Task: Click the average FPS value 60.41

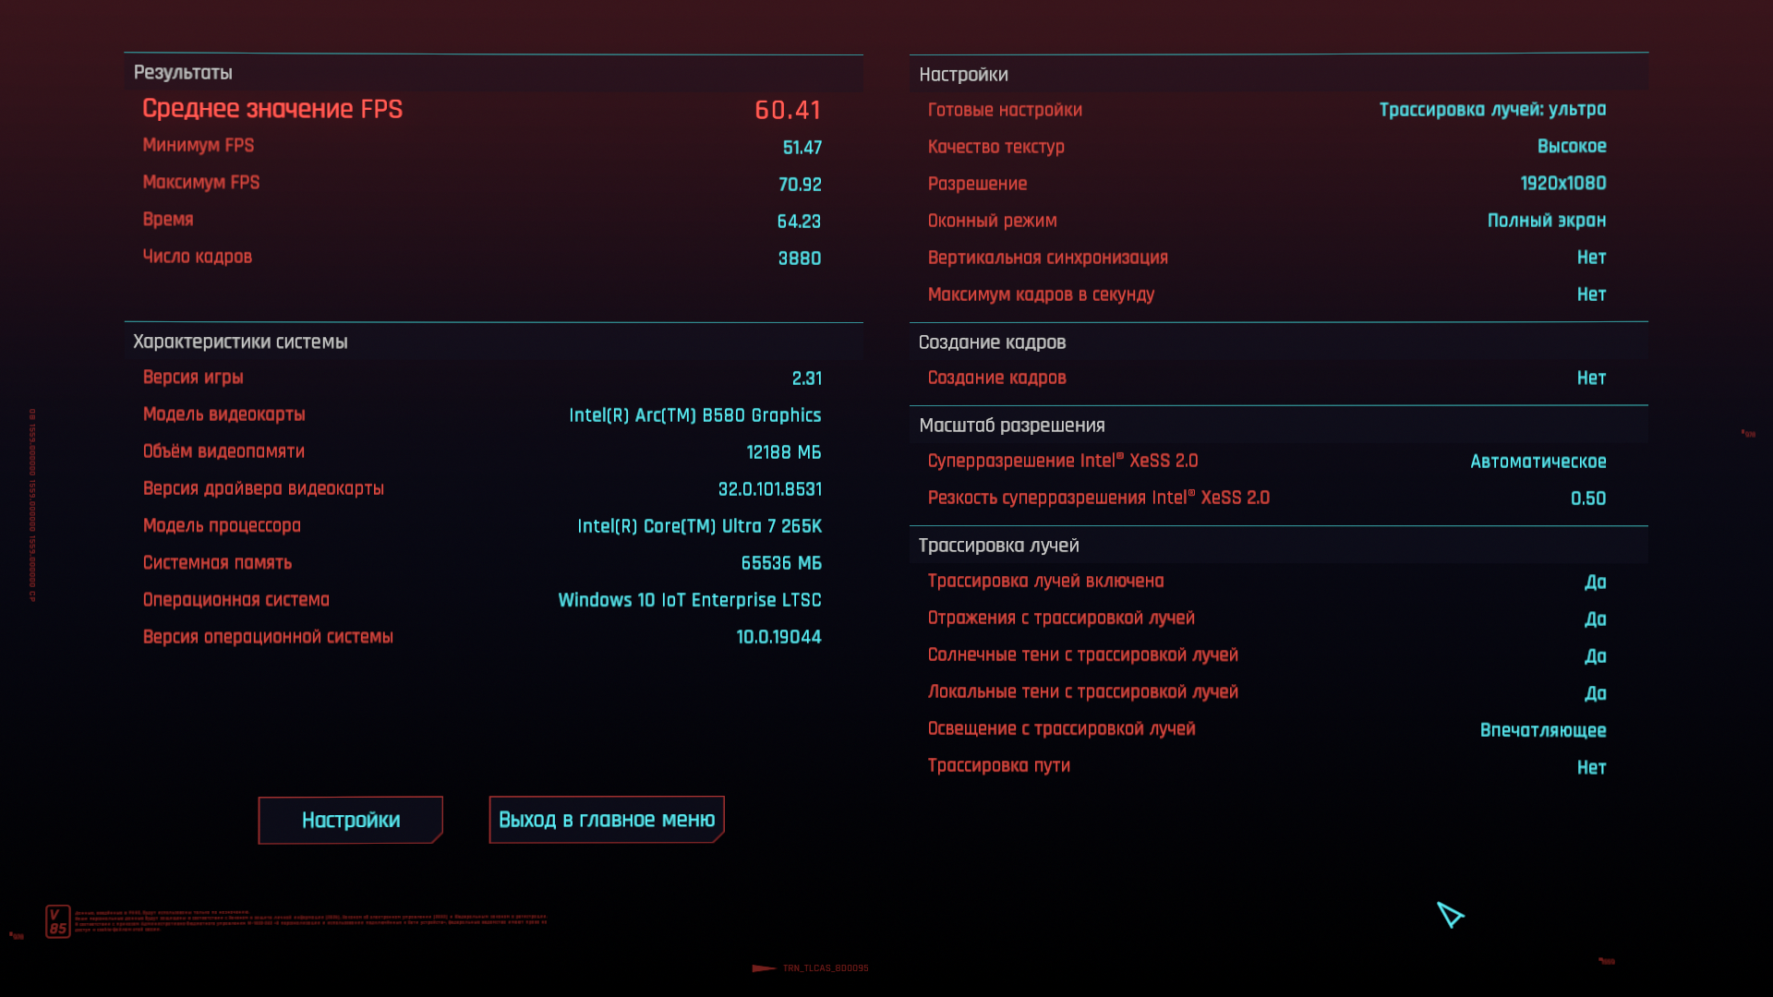Action: coord(787,110)
